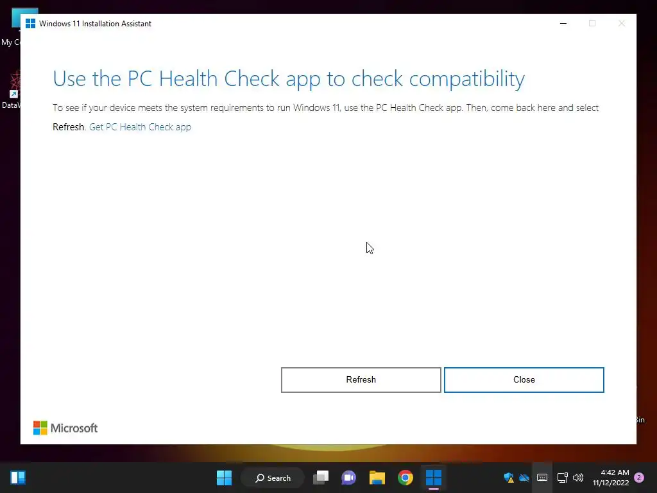The width and height of the screenshot is (657, 493).
Task: Select the Windows 11 Installation Assistant taskbar icon
Action: point(434,478)
